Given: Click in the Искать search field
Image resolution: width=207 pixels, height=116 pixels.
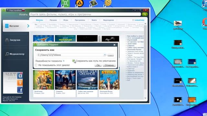Looking at the screenshot, I should 85,14.
